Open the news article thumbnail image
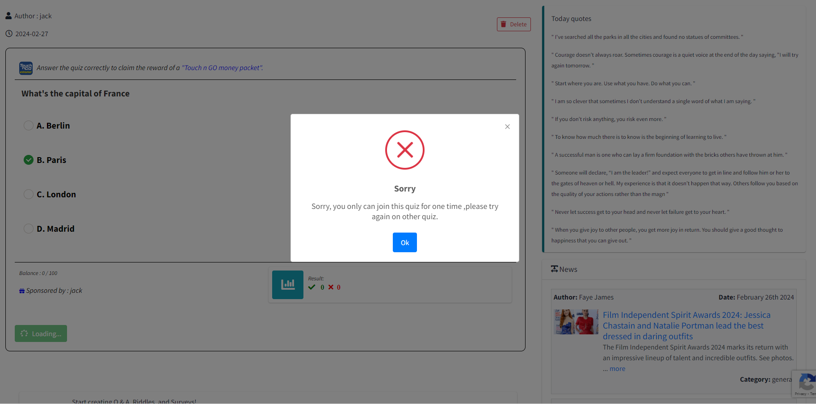The height and width of the screenshot is (404, 816). (x=576, y=322)
